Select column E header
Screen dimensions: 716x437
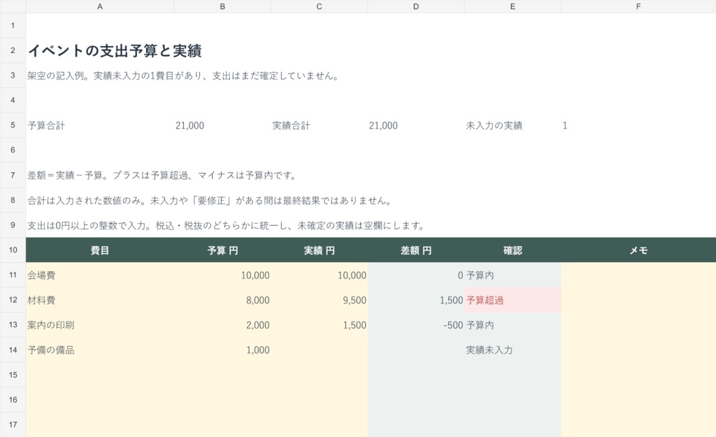513,6
